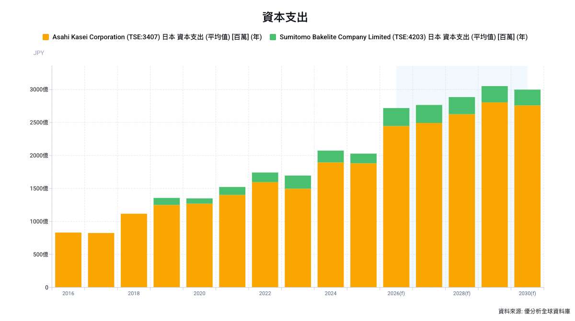The height and width of the screenshot is (321, 575).
Task: Select the orange bar for 2026(f)
Action: tap(396, 207)
